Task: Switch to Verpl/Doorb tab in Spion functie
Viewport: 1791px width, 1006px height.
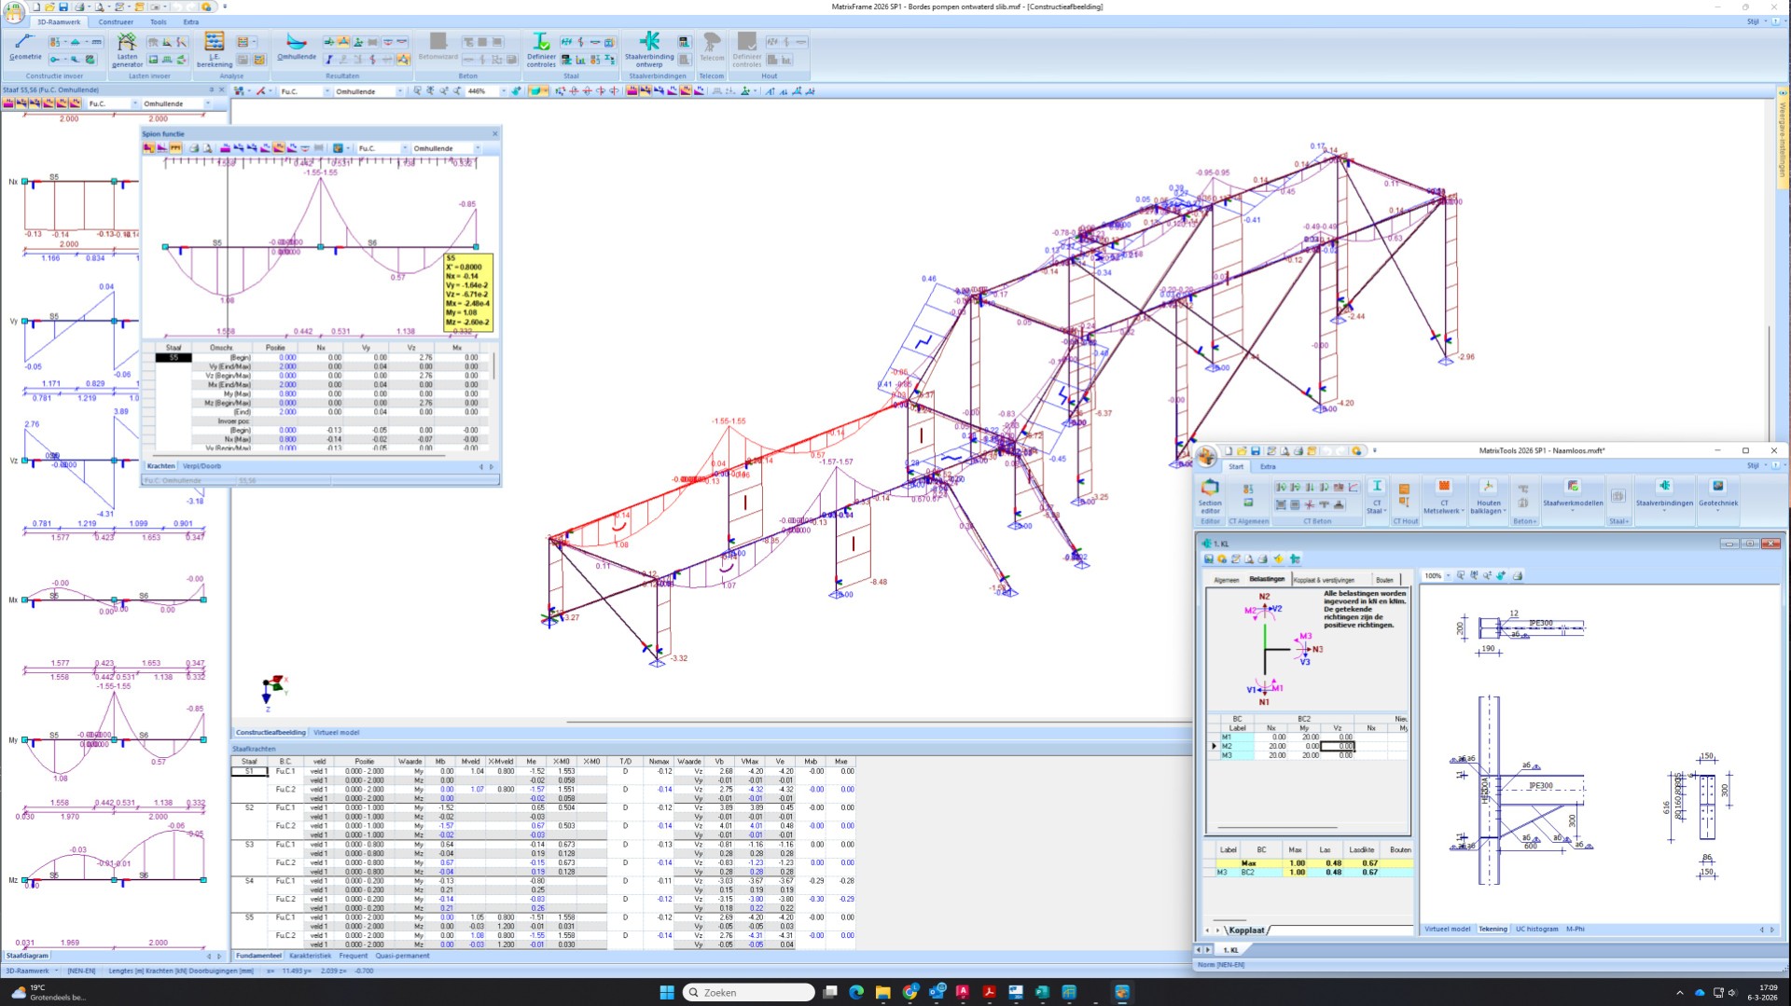Action: point(201,466)
